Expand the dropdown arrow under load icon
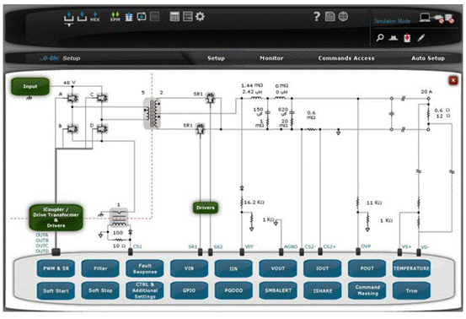 tap(69, 25)
